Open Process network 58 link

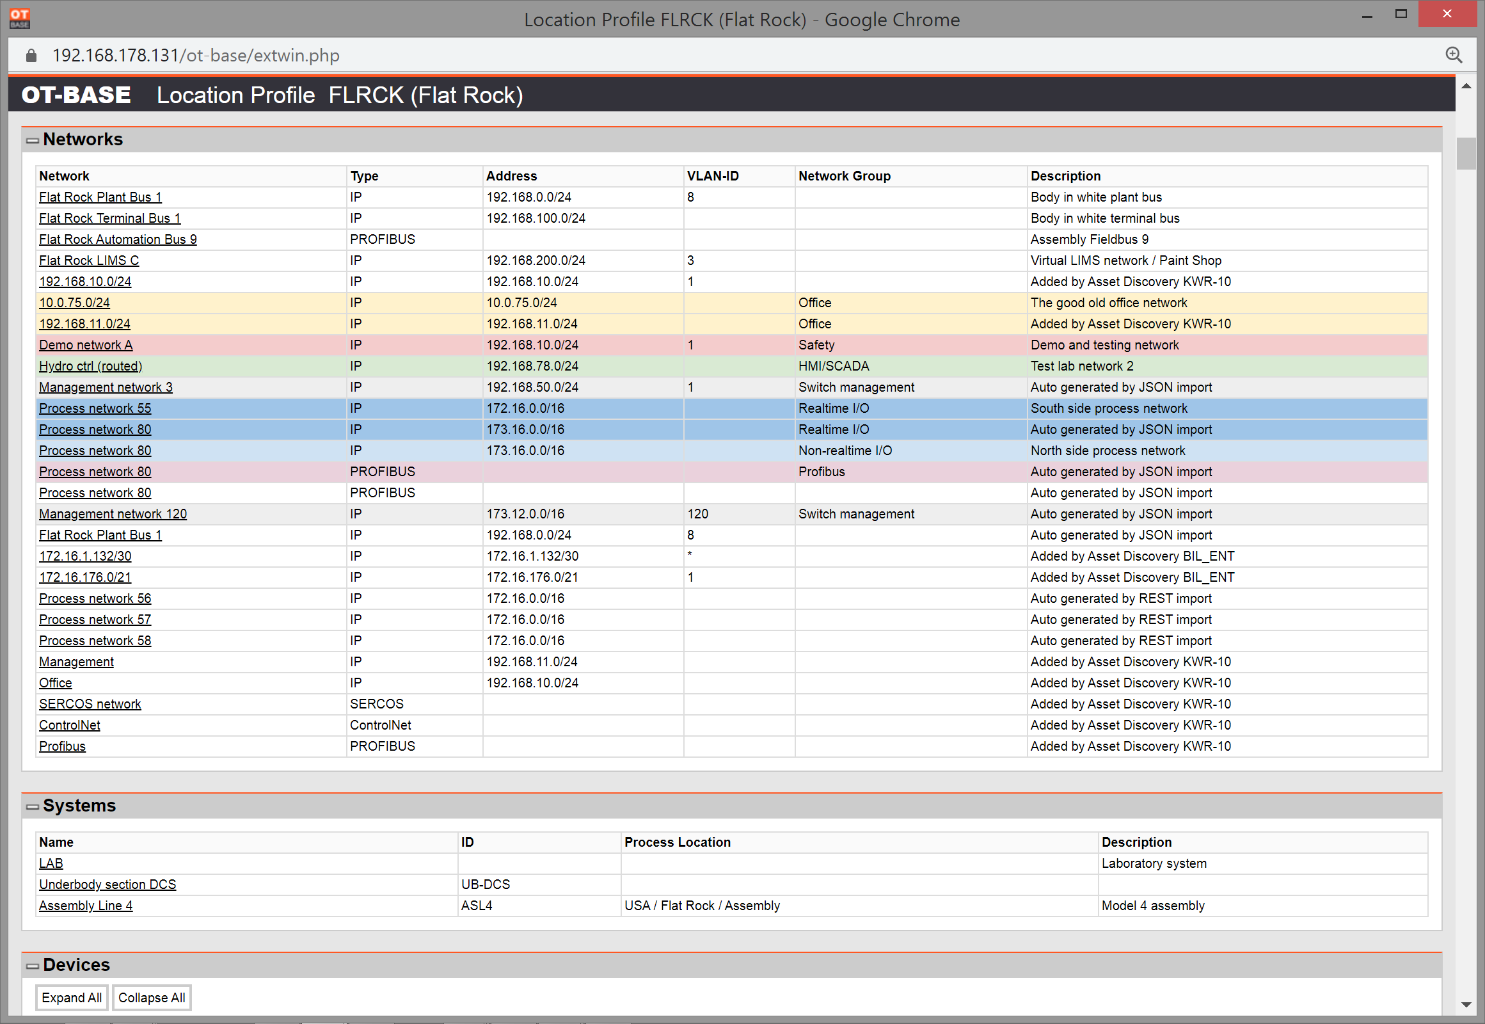[x=95, y=641]
